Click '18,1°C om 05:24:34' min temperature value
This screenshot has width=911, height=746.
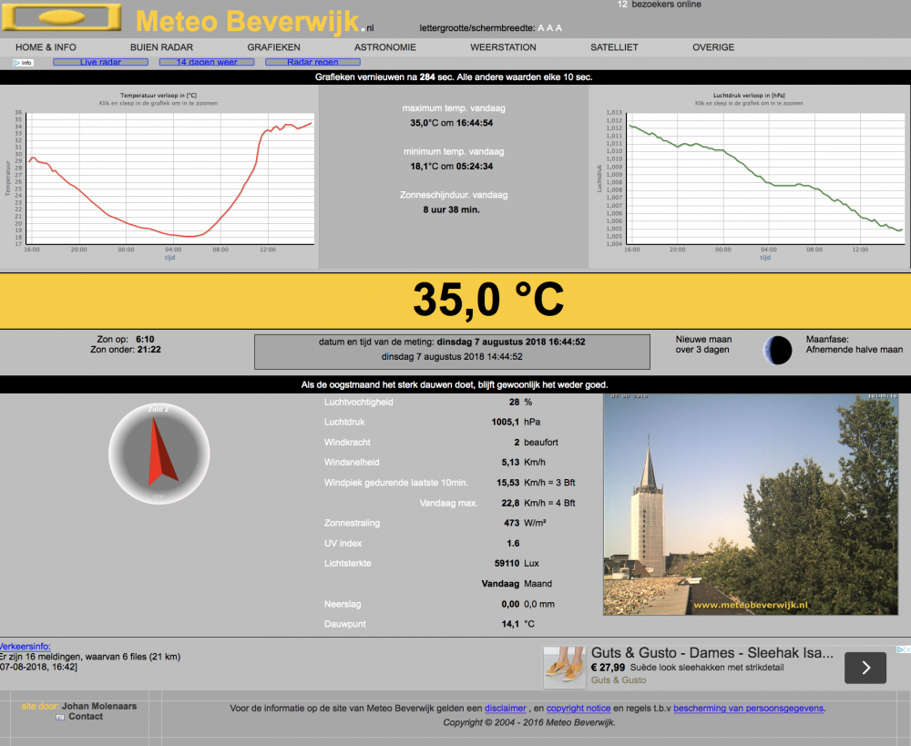(x=452, y=167)
